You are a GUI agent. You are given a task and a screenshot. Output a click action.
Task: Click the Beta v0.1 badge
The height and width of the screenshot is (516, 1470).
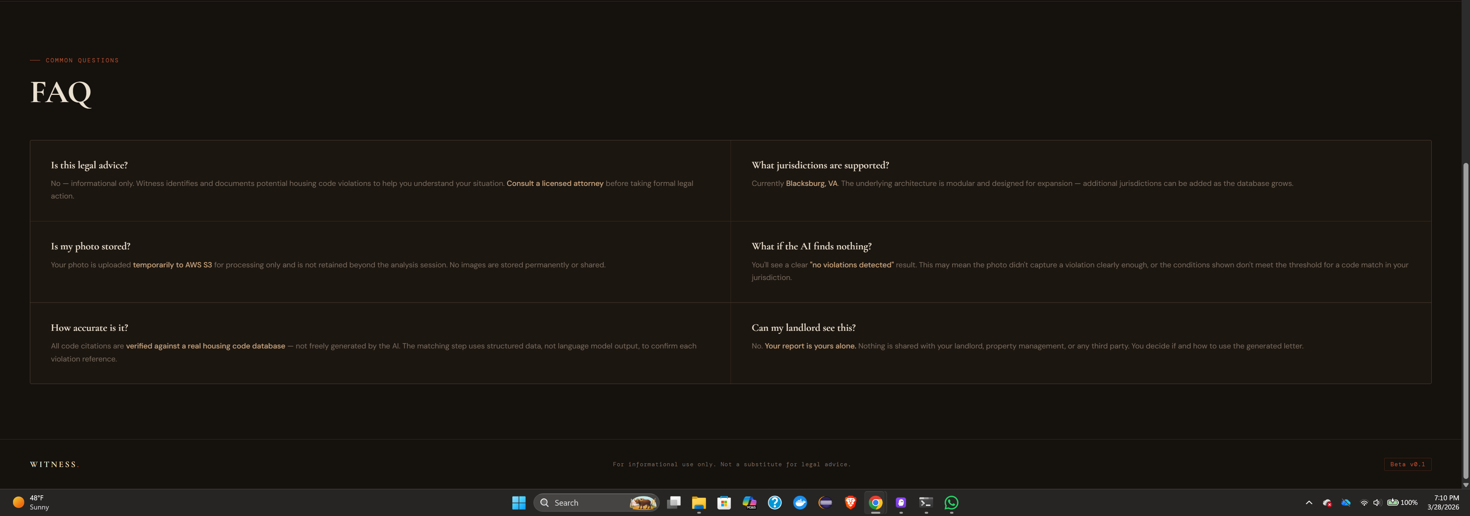[x=1407, y=464]
